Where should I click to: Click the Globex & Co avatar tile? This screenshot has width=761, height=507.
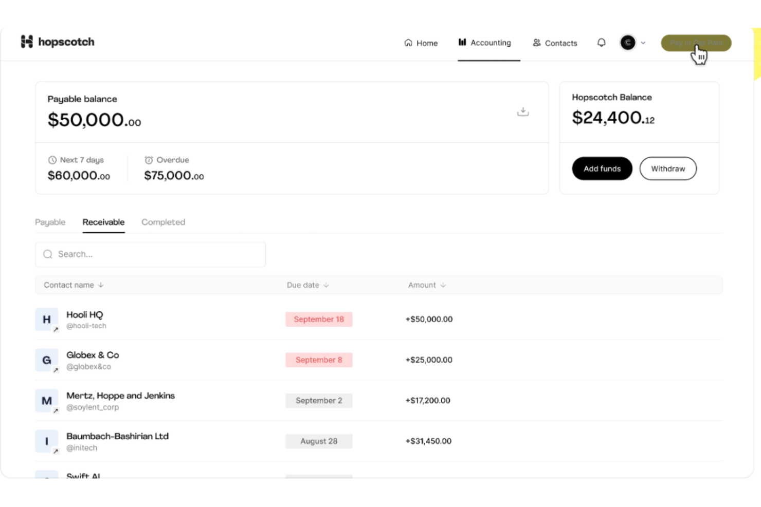(46, 360)
